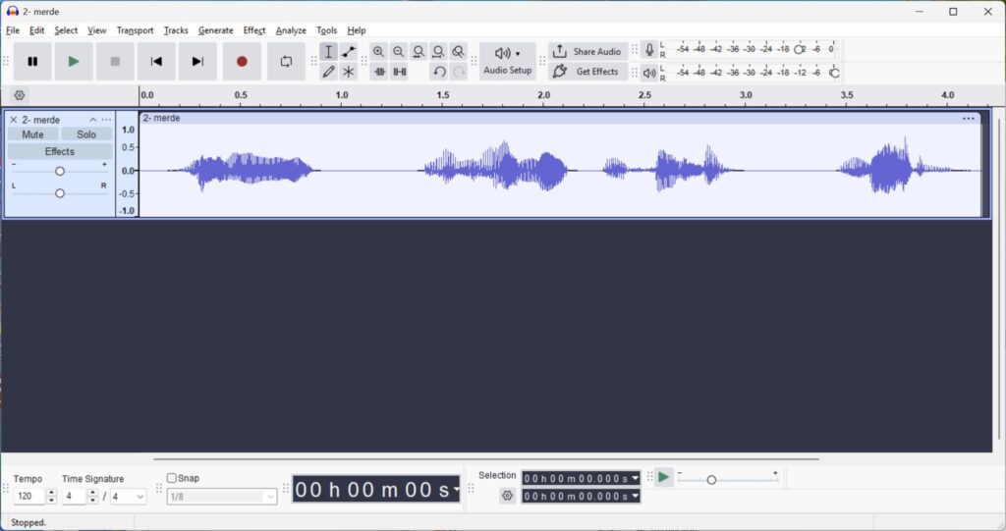
Task: Click the Undo arrow icon
Action: [439, 72]
